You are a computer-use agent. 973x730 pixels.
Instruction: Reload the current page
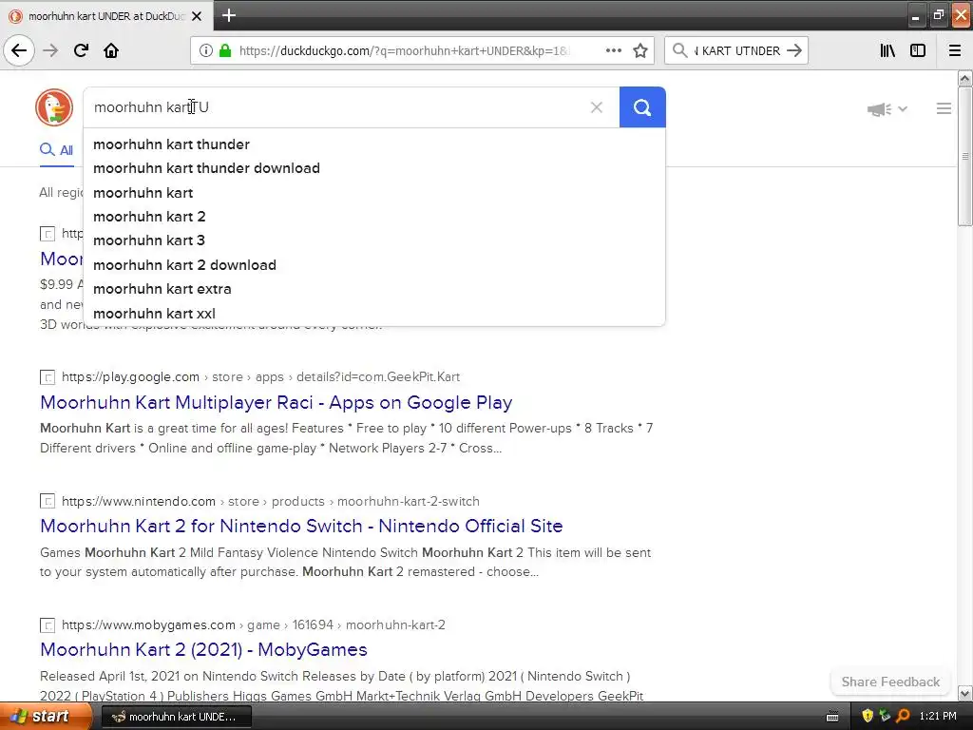point(81,50)
